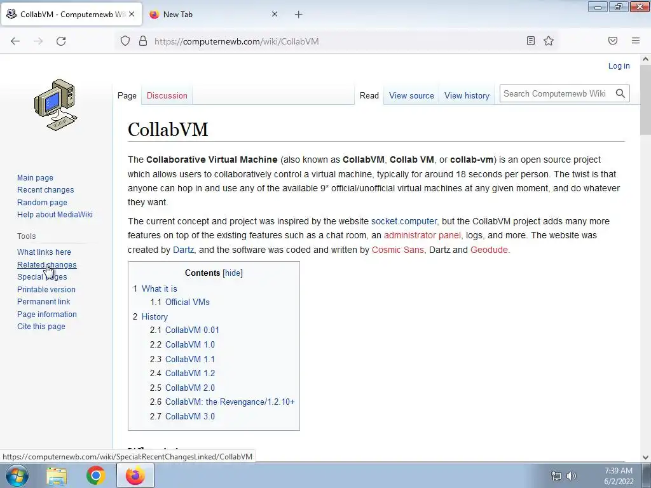Viewport: 651px width, 488px height.
Task: Open Printable version link
Action: (46, 289)
